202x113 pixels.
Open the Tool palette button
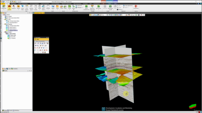point(9,8)
